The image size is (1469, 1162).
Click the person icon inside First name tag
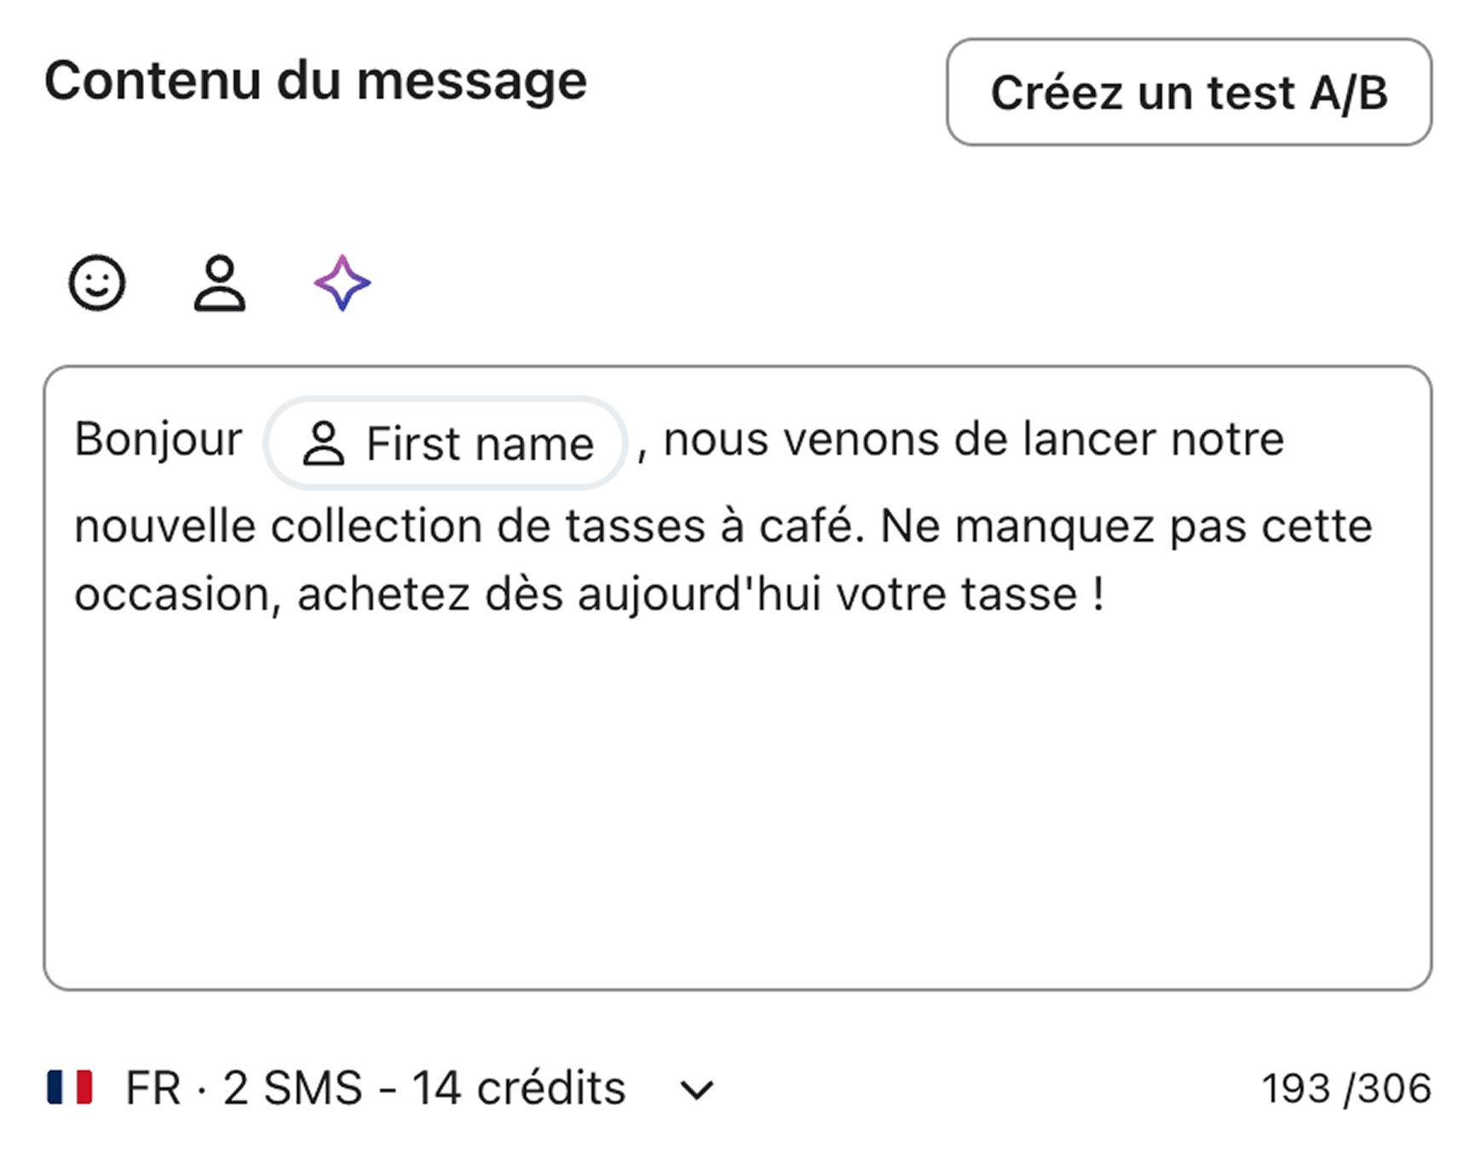pyautogui.click(x=324, y=442)
